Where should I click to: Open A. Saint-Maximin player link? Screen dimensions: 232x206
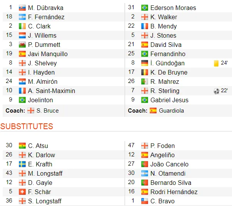point(52,91)
